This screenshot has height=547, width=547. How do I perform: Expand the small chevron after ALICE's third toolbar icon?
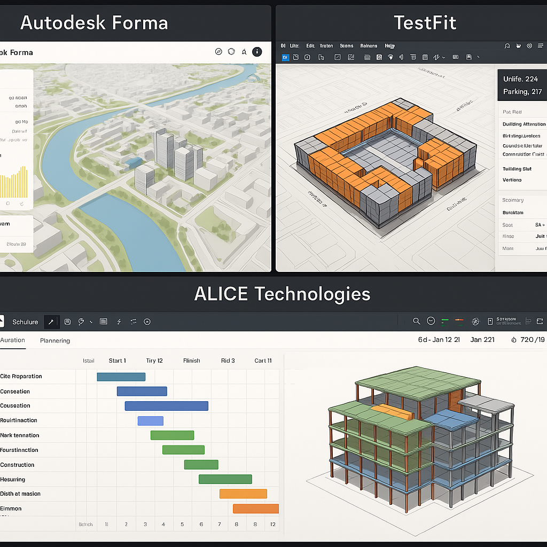(91, 322)
